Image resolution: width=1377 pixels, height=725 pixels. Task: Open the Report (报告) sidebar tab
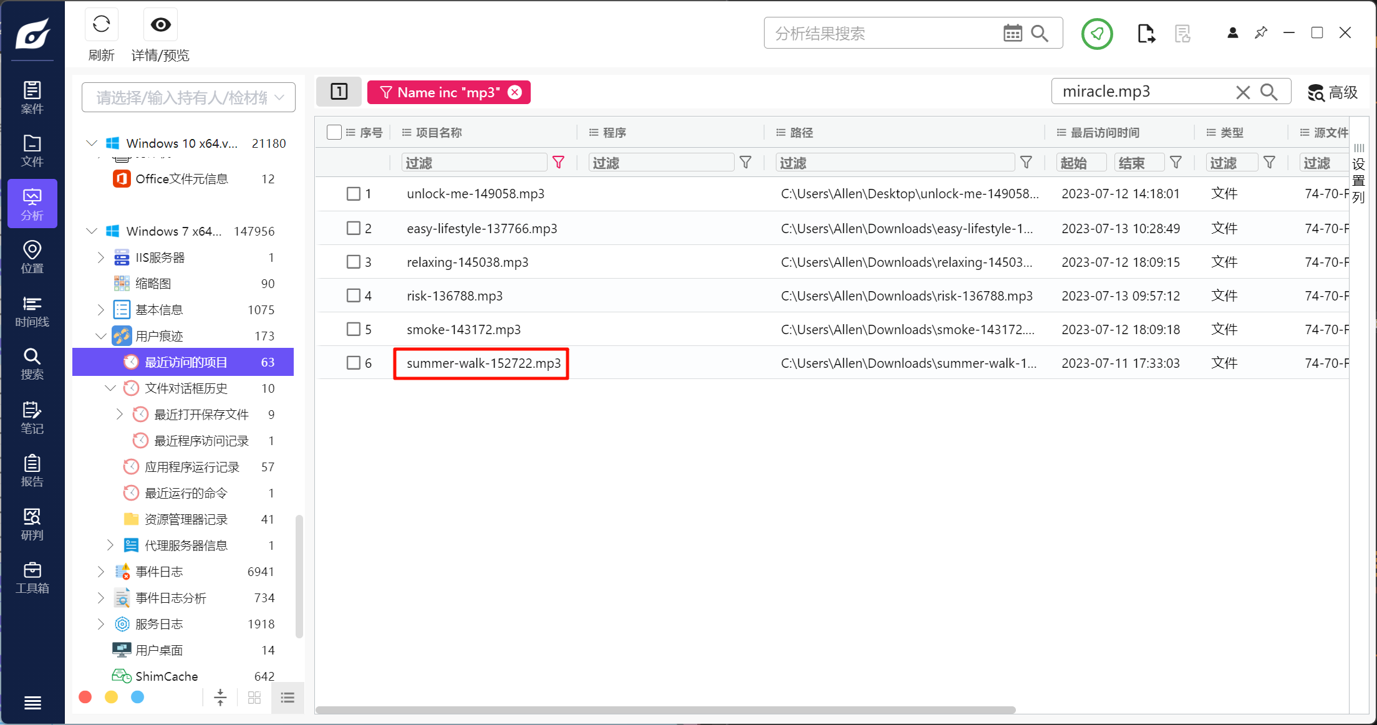pyautogui.click(x=32, y=471)
